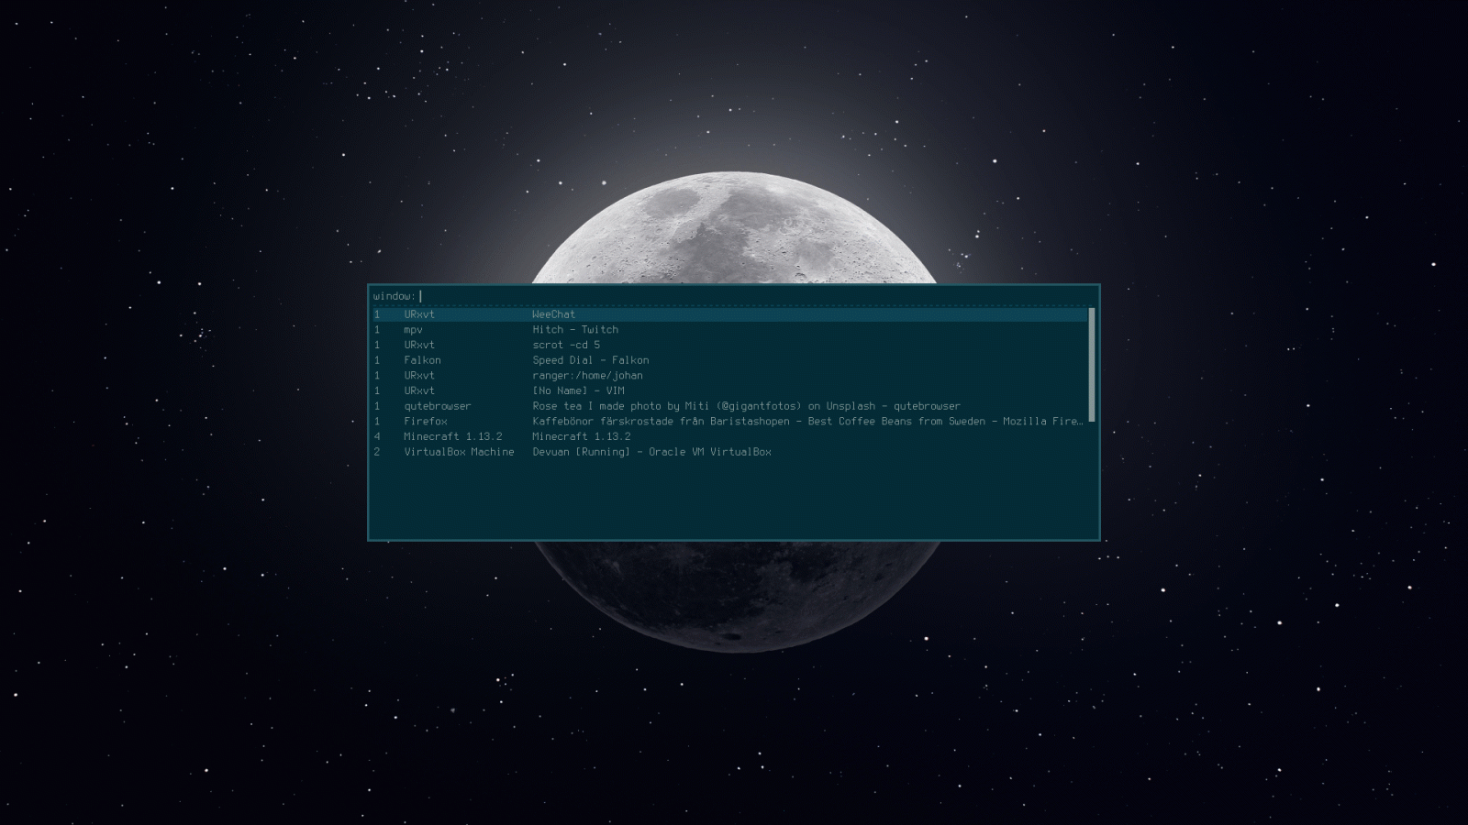Open the Kaffebönor Baristashopen window title
The height and width of the screenshot is (825, 1468).
click(807, 422)
